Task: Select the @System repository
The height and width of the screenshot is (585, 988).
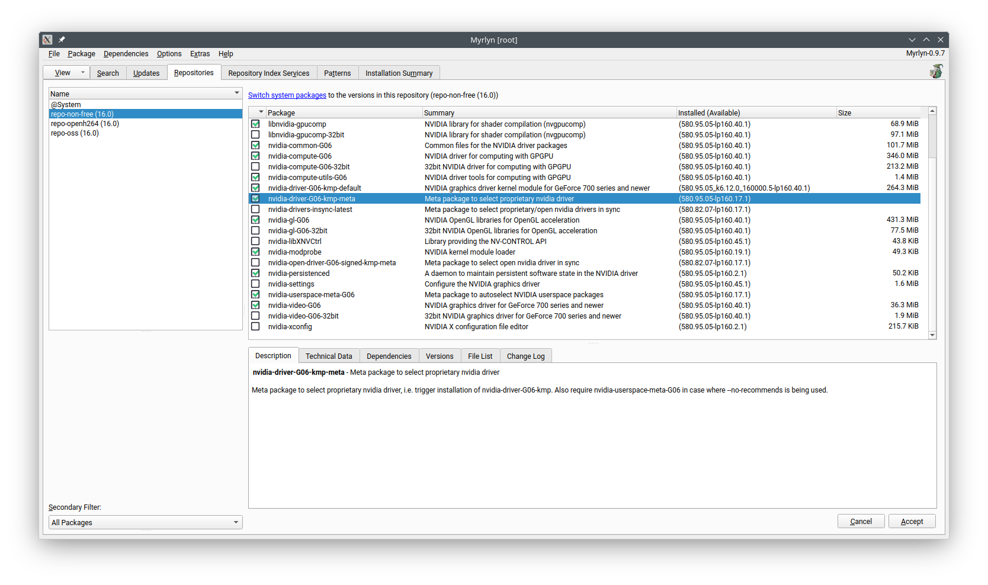Action: point(146,105)
